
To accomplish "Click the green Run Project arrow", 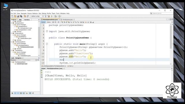I will [x=52, y=16].
